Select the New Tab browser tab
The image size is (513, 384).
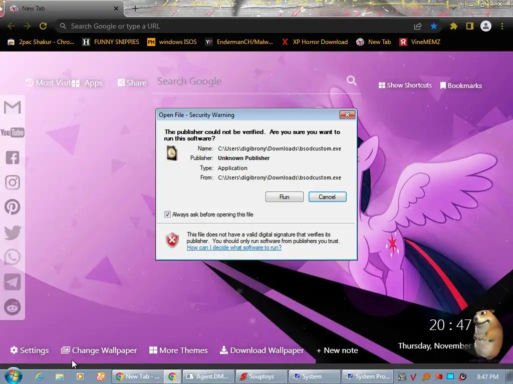pyautogui.click(x=62, y=8)
